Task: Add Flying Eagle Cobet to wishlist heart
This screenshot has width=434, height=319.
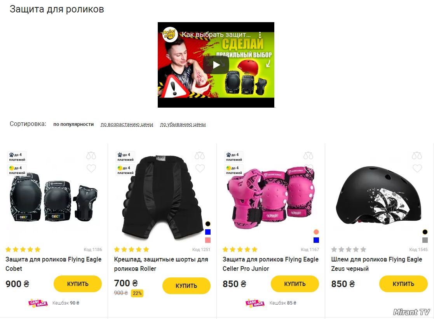Action: tap(91, 168)
